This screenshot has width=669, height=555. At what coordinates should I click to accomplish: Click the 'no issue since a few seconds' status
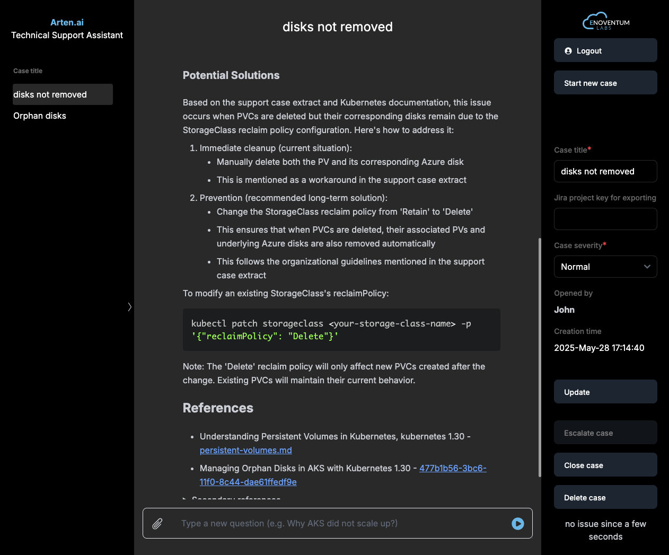(605, 530)
